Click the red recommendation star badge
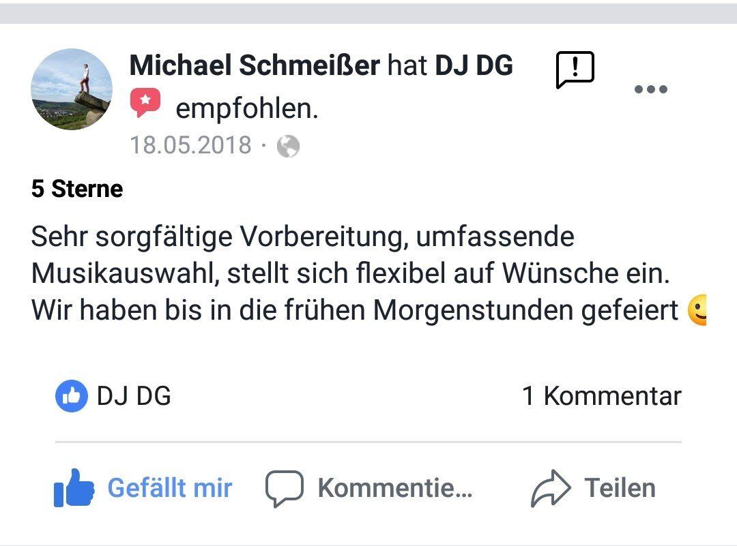Viewport: 737px width, 546px height. click(145, 103)
